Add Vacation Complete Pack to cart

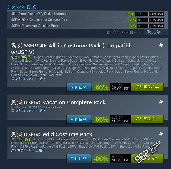(147, 119)
